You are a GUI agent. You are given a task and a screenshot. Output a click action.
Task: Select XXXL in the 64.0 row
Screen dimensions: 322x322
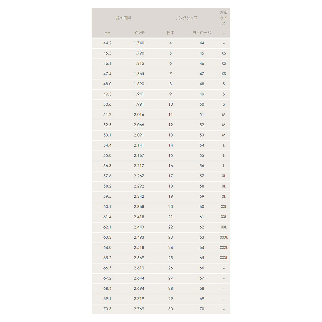[x=224, y=247]
